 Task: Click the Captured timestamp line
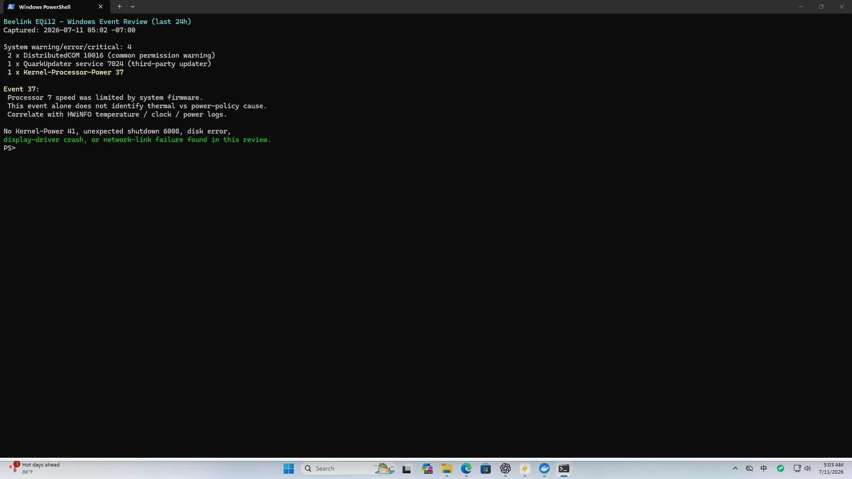pos(69,30)
